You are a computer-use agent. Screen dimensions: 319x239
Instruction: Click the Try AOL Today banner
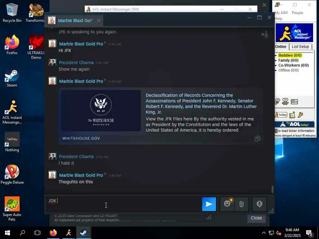pos(294,124)
